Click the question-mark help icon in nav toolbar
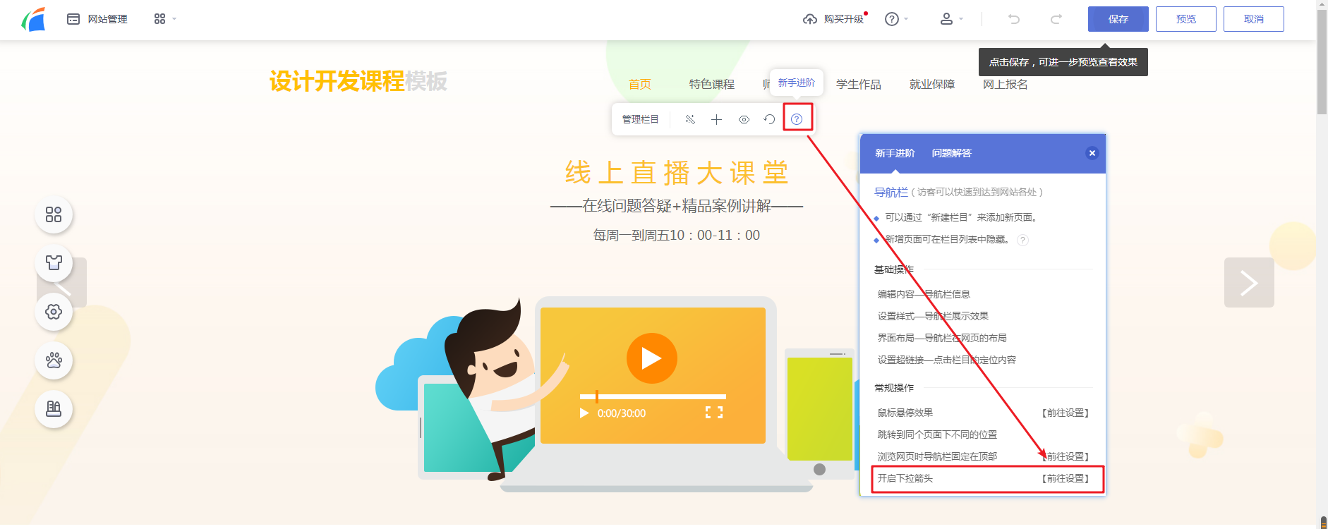Image resolution: width=1328 pixels, height=529 pixels. pyautogui.click(x=797, y=119)
